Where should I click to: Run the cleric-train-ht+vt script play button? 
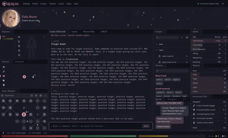[x=187, y=62]
